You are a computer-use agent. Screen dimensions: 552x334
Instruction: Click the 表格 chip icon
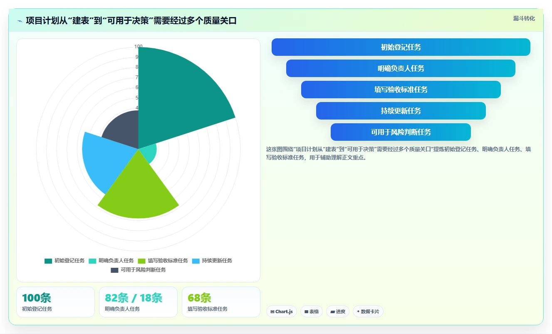(x=307, y=312)
